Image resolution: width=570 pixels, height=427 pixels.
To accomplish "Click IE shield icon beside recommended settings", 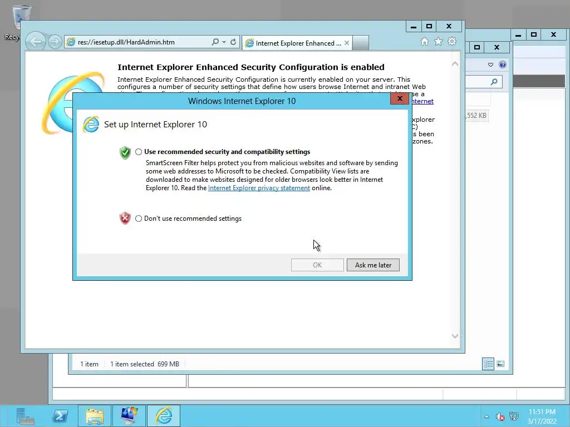I will point(125,153).
